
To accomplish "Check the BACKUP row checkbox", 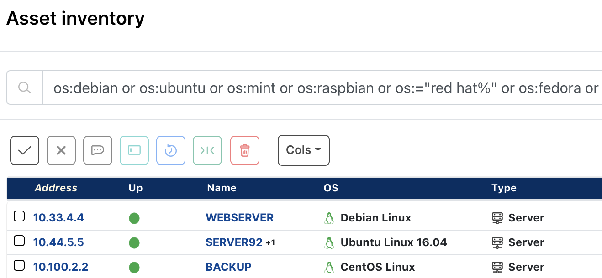I will [19, 266].
